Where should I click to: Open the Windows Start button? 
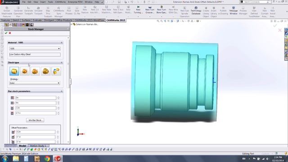5,159
